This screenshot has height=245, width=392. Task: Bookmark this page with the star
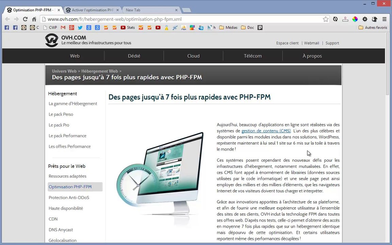(x=326, y=19)
